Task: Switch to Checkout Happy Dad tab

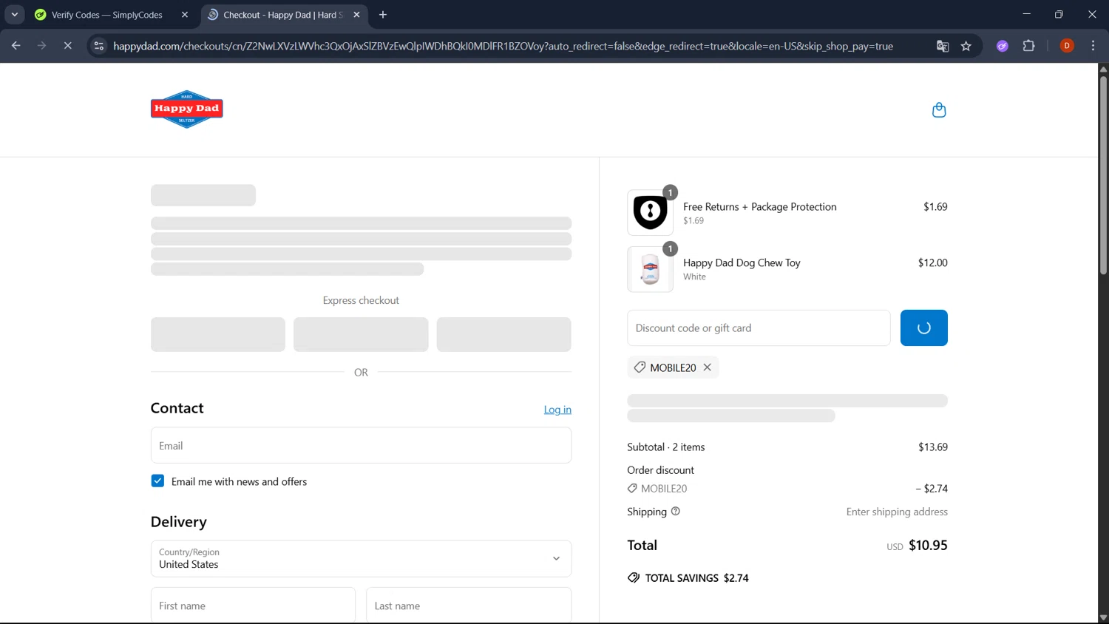Action: (283, 15)
